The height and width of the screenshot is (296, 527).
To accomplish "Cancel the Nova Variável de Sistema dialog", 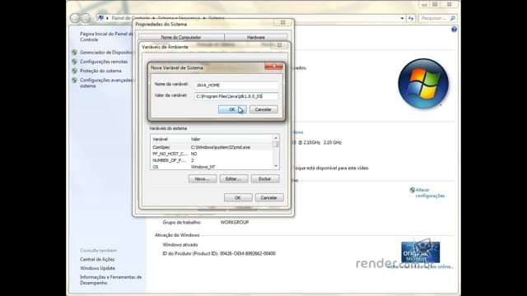I will point(263,109).
